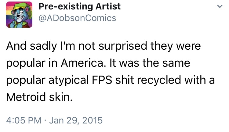Select the word Metroid in the tweet
Viewport: 229px width, 132px height.
pos(26,97)
